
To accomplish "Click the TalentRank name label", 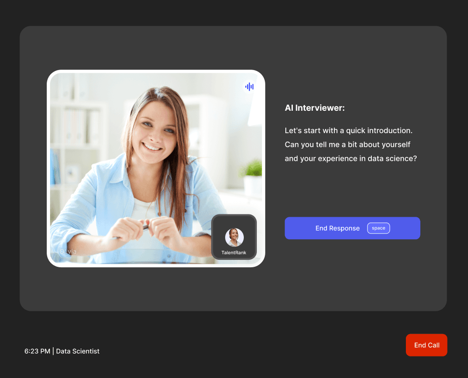I will pos(234,253).
